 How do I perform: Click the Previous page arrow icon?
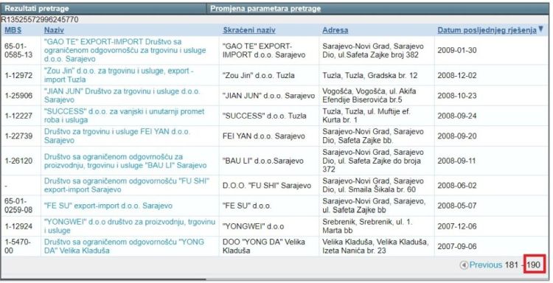coord(464,265)
